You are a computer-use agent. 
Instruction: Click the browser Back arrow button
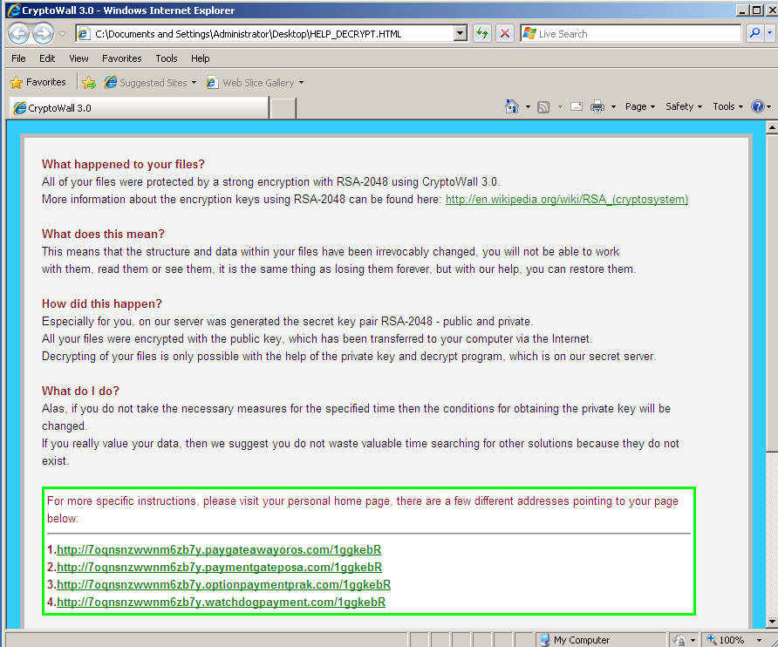click(19, 34)
